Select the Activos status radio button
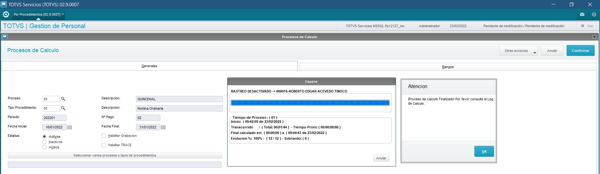The height and width of the screenshot is (174, 600). pyautogui.click(x=44, y=137)
